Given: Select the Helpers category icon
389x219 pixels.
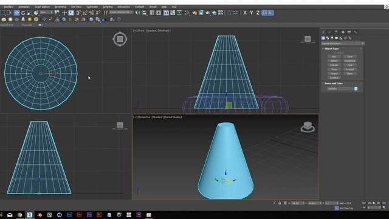Looking at the screenshot, I should [x=341, y=38].
